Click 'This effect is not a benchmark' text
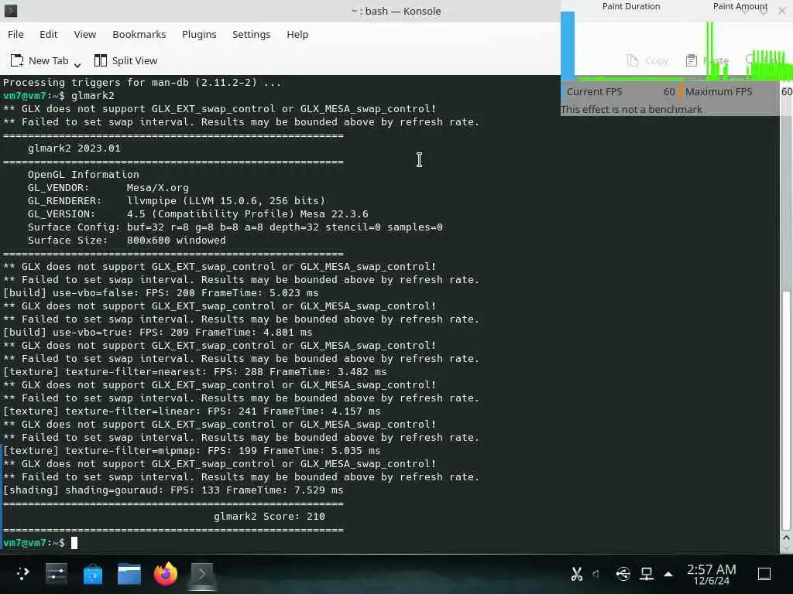793x594 pixels. coord(632,109)
